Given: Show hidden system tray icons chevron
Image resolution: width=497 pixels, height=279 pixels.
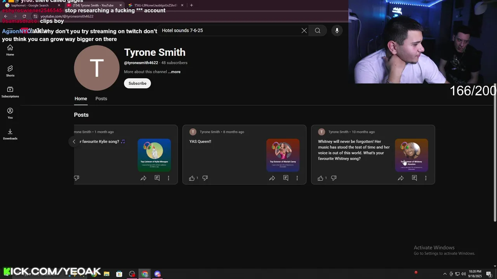Looking at the screenshot, I should pyautogui.click(x=445, y=274).
